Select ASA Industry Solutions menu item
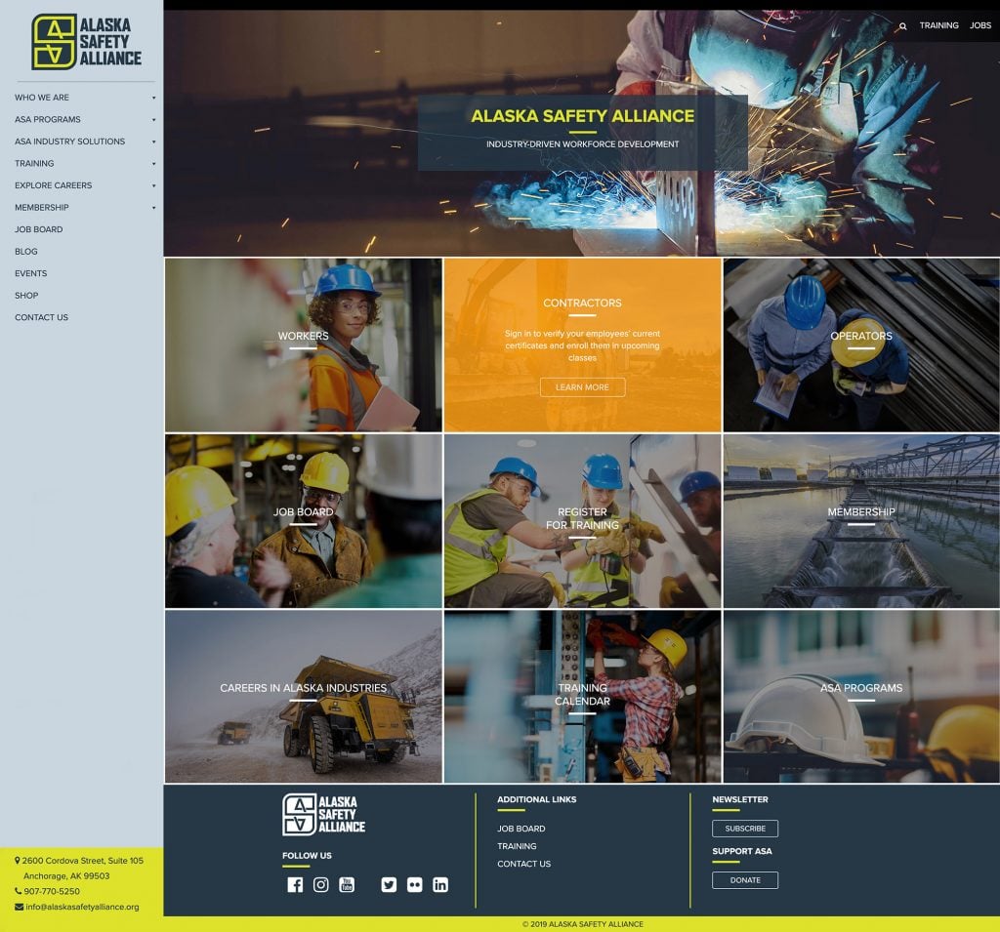This screenshot has height=932, width=1000. tap(70, 142)
